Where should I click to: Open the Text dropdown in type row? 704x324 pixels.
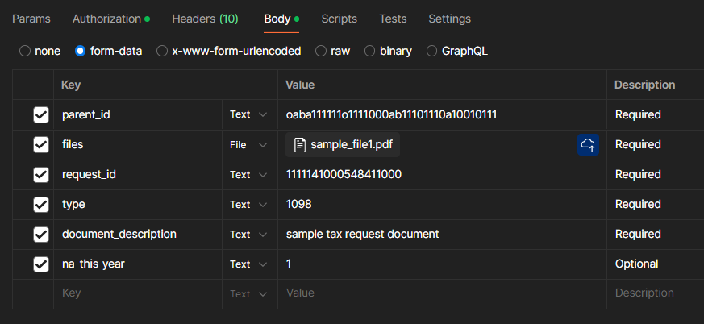(248, 205)
